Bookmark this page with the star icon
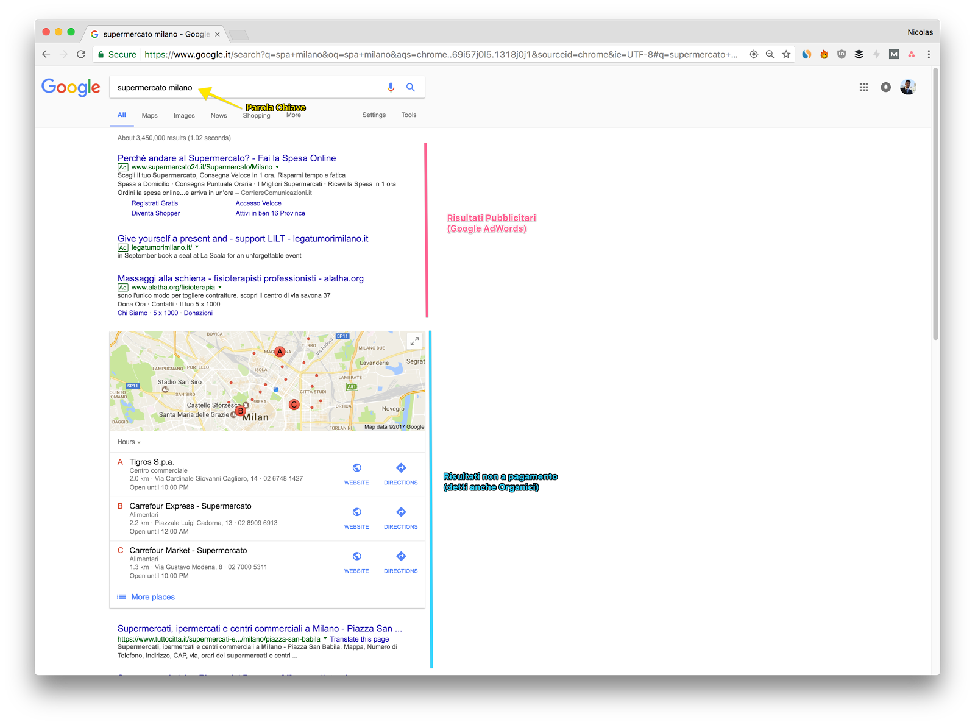Screen dimensions: 975x725 (787, 54)
